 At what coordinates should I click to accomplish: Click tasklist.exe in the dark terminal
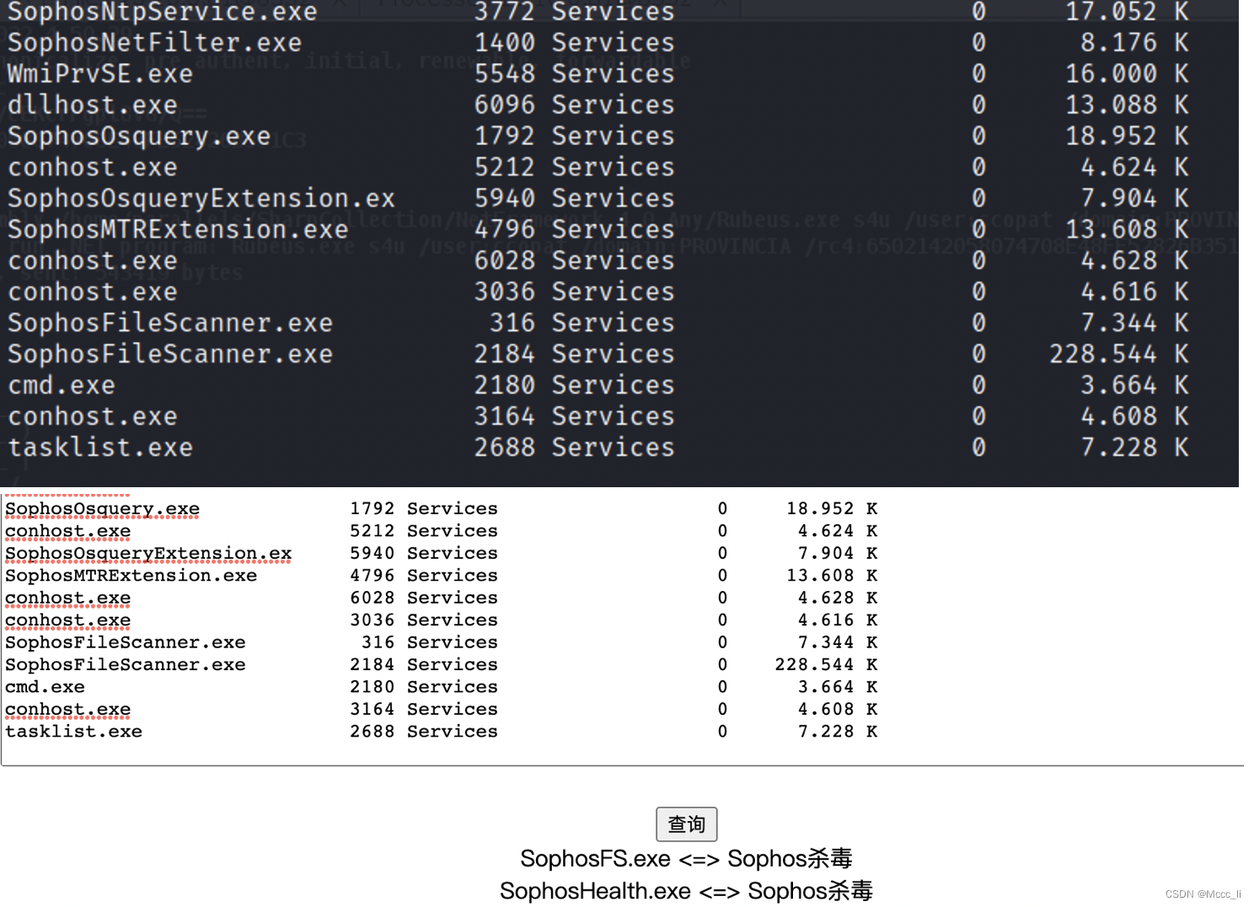pos(100,448)
